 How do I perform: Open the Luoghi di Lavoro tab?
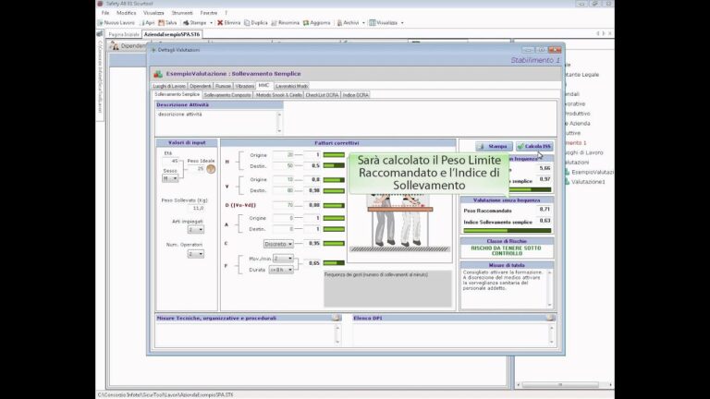(169, 86)
